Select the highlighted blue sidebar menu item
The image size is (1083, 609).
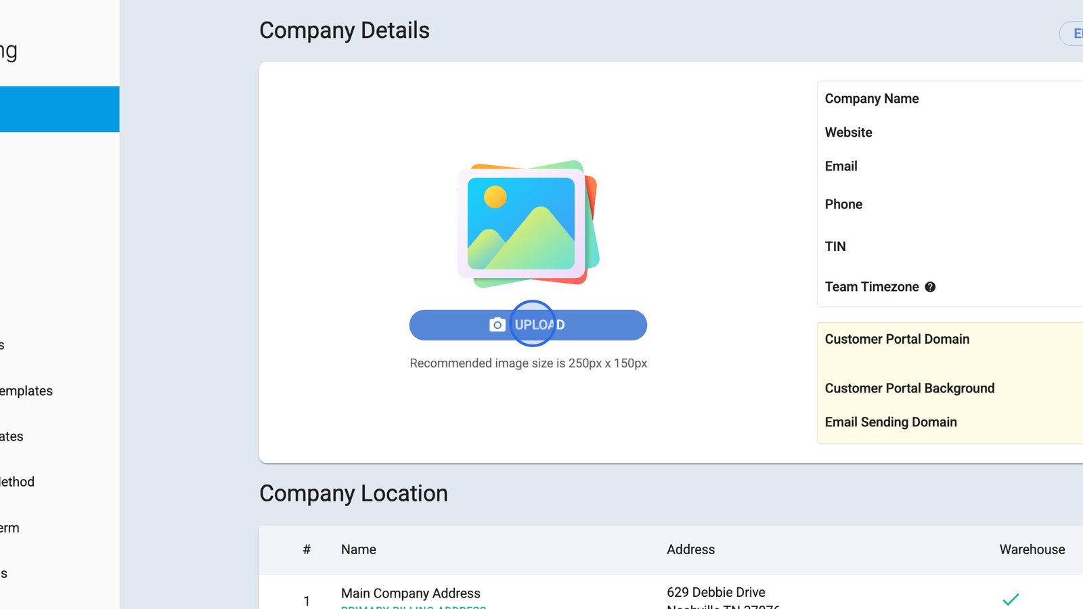pos(60,109)
